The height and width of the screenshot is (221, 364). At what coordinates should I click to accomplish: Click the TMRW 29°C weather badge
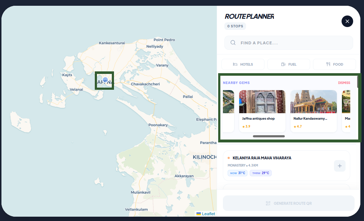pyautogui.click(x=261, y=173)
